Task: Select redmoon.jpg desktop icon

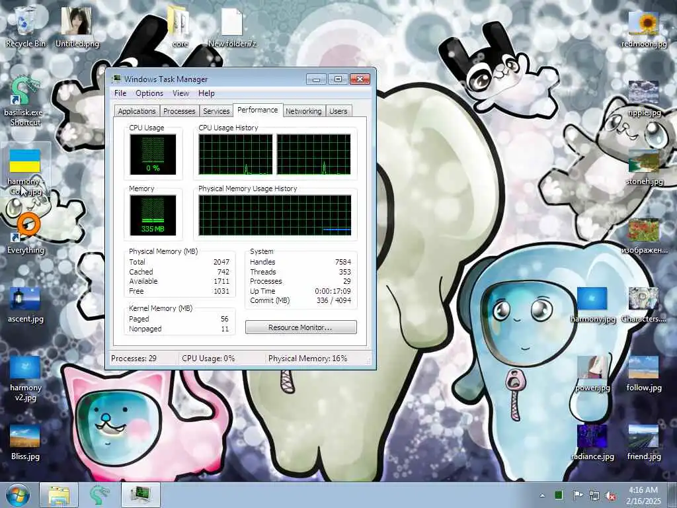Action: (644, 28)
